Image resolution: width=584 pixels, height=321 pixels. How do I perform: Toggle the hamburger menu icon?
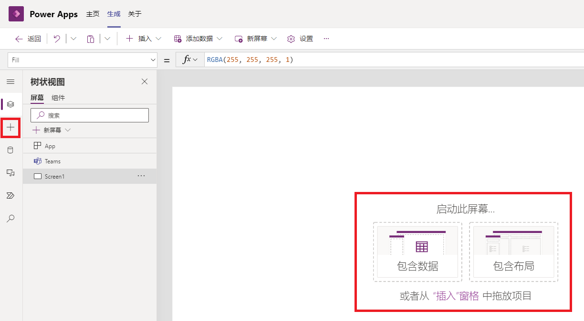(x=10, y=82)
